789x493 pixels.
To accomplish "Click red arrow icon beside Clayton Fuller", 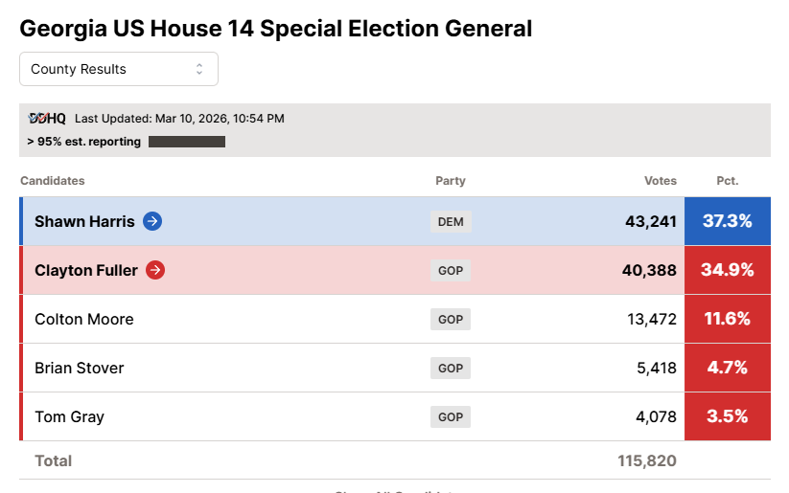I will tap(155, 270).
